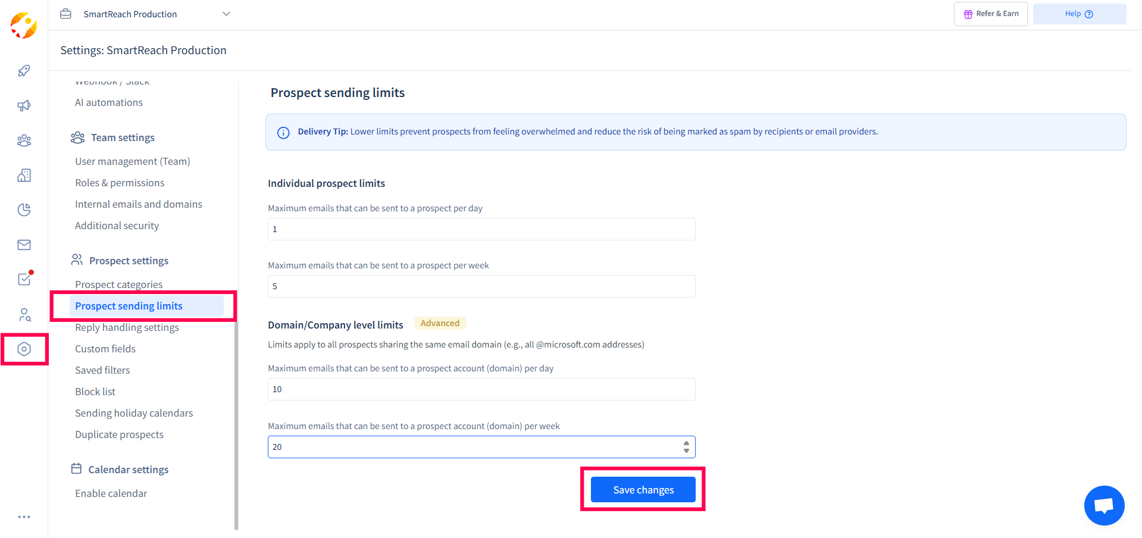Click the per day prospect emails field
Viewport: 1142px width, 538px height.
point(481,229)
